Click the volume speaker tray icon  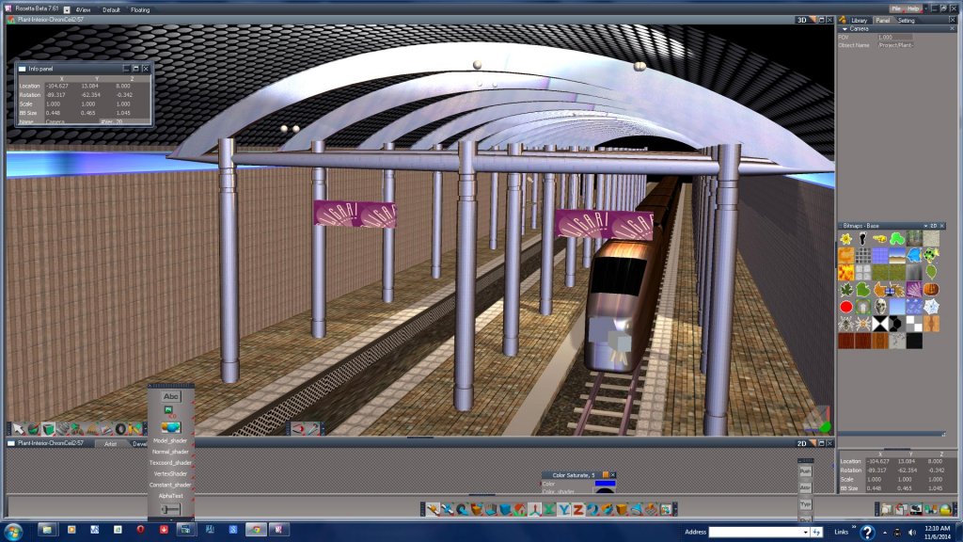[x=912, y=533]
